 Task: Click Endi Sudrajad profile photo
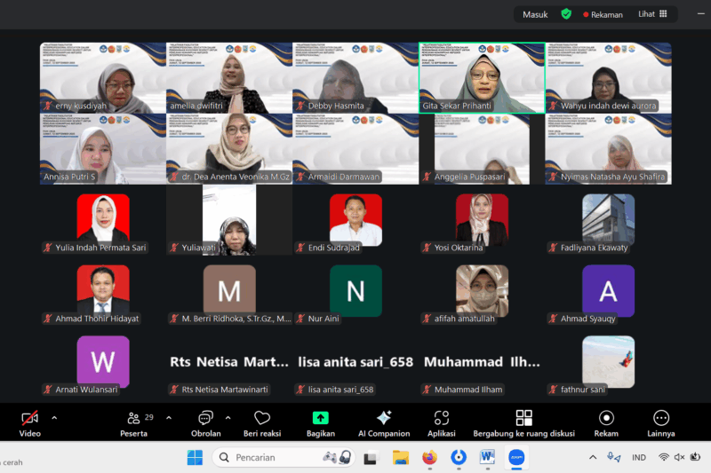coord(355,220)
